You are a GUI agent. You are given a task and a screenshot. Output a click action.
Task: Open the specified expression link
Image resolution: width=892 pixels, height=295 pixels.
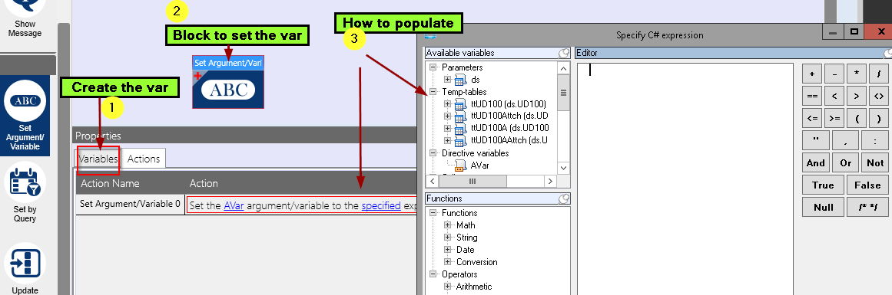381,205
